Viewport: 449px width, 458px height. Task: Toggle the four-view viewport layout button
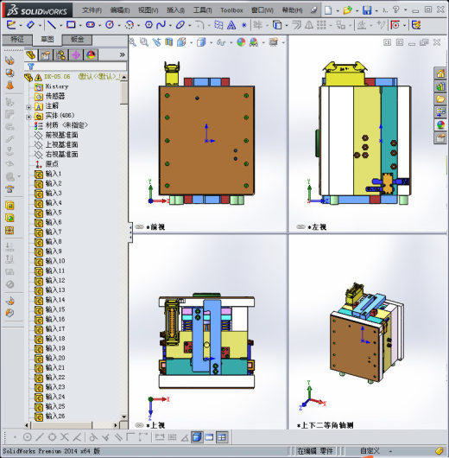(222, 437)
